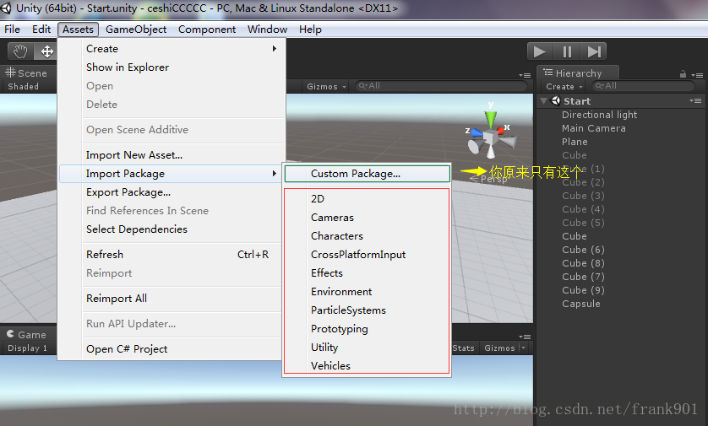Open the Hierarchy Create dropdown
The height and width of the screenshot is (426, 708).
click(x=564, y=86)
